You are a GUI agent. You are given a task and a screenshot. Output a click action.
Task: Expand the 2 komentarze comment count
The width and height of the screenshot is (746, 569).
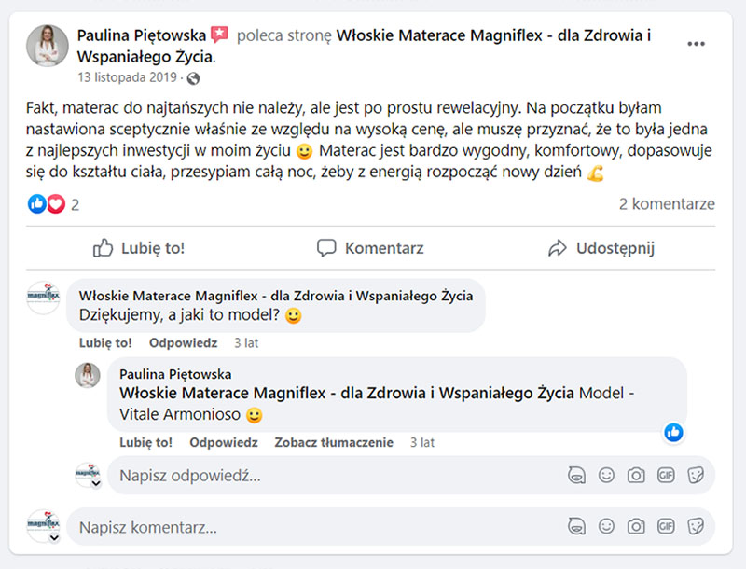(667, 204)
